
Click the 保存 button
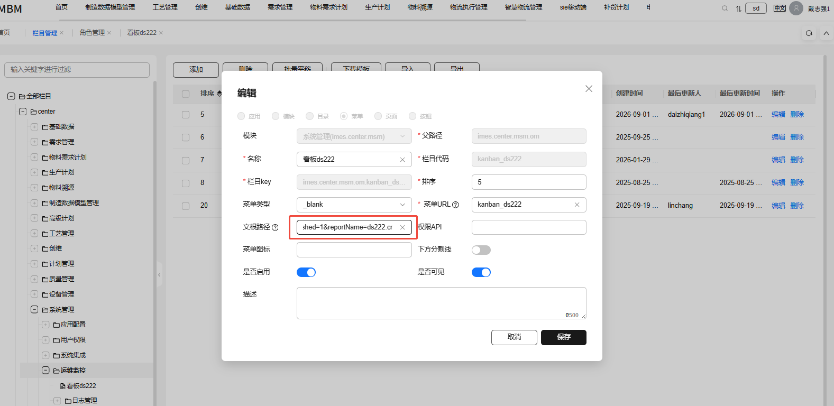[x=564, y=337]
